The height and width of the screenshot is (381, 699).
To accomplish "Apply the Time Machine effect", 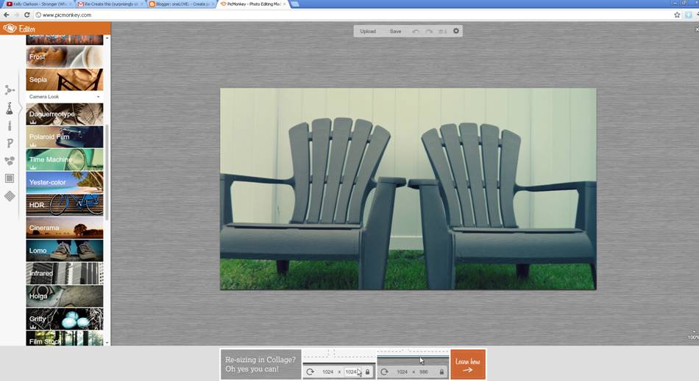I will 65,159.
